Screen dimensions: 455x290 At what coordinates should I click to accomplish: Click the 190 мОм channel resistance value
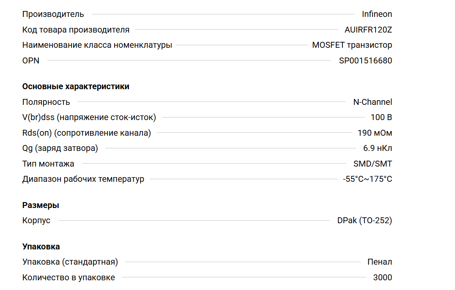tap(375, 133)
